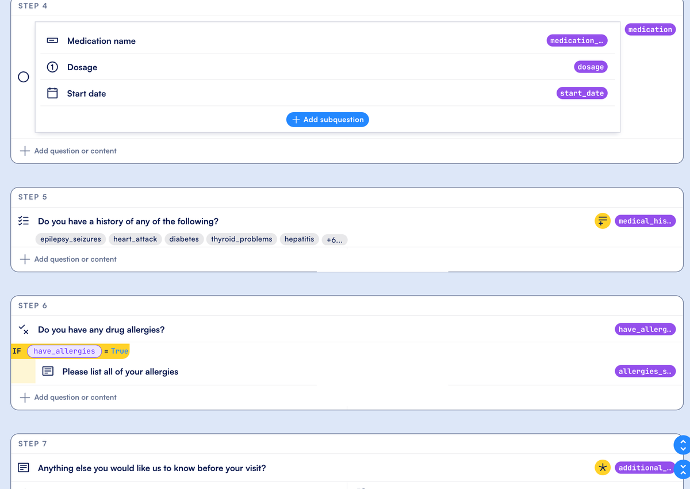Click the blue collapse arrows beside additional tag
Screen dimensions: 690x489
click(x=683, y=469)
